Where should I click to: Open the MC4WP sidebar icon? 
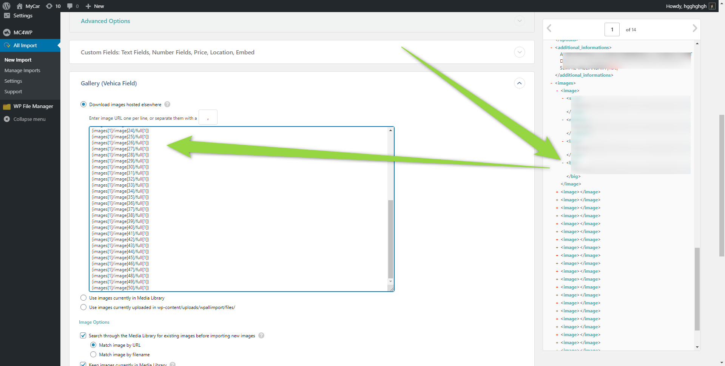(7, 32)
